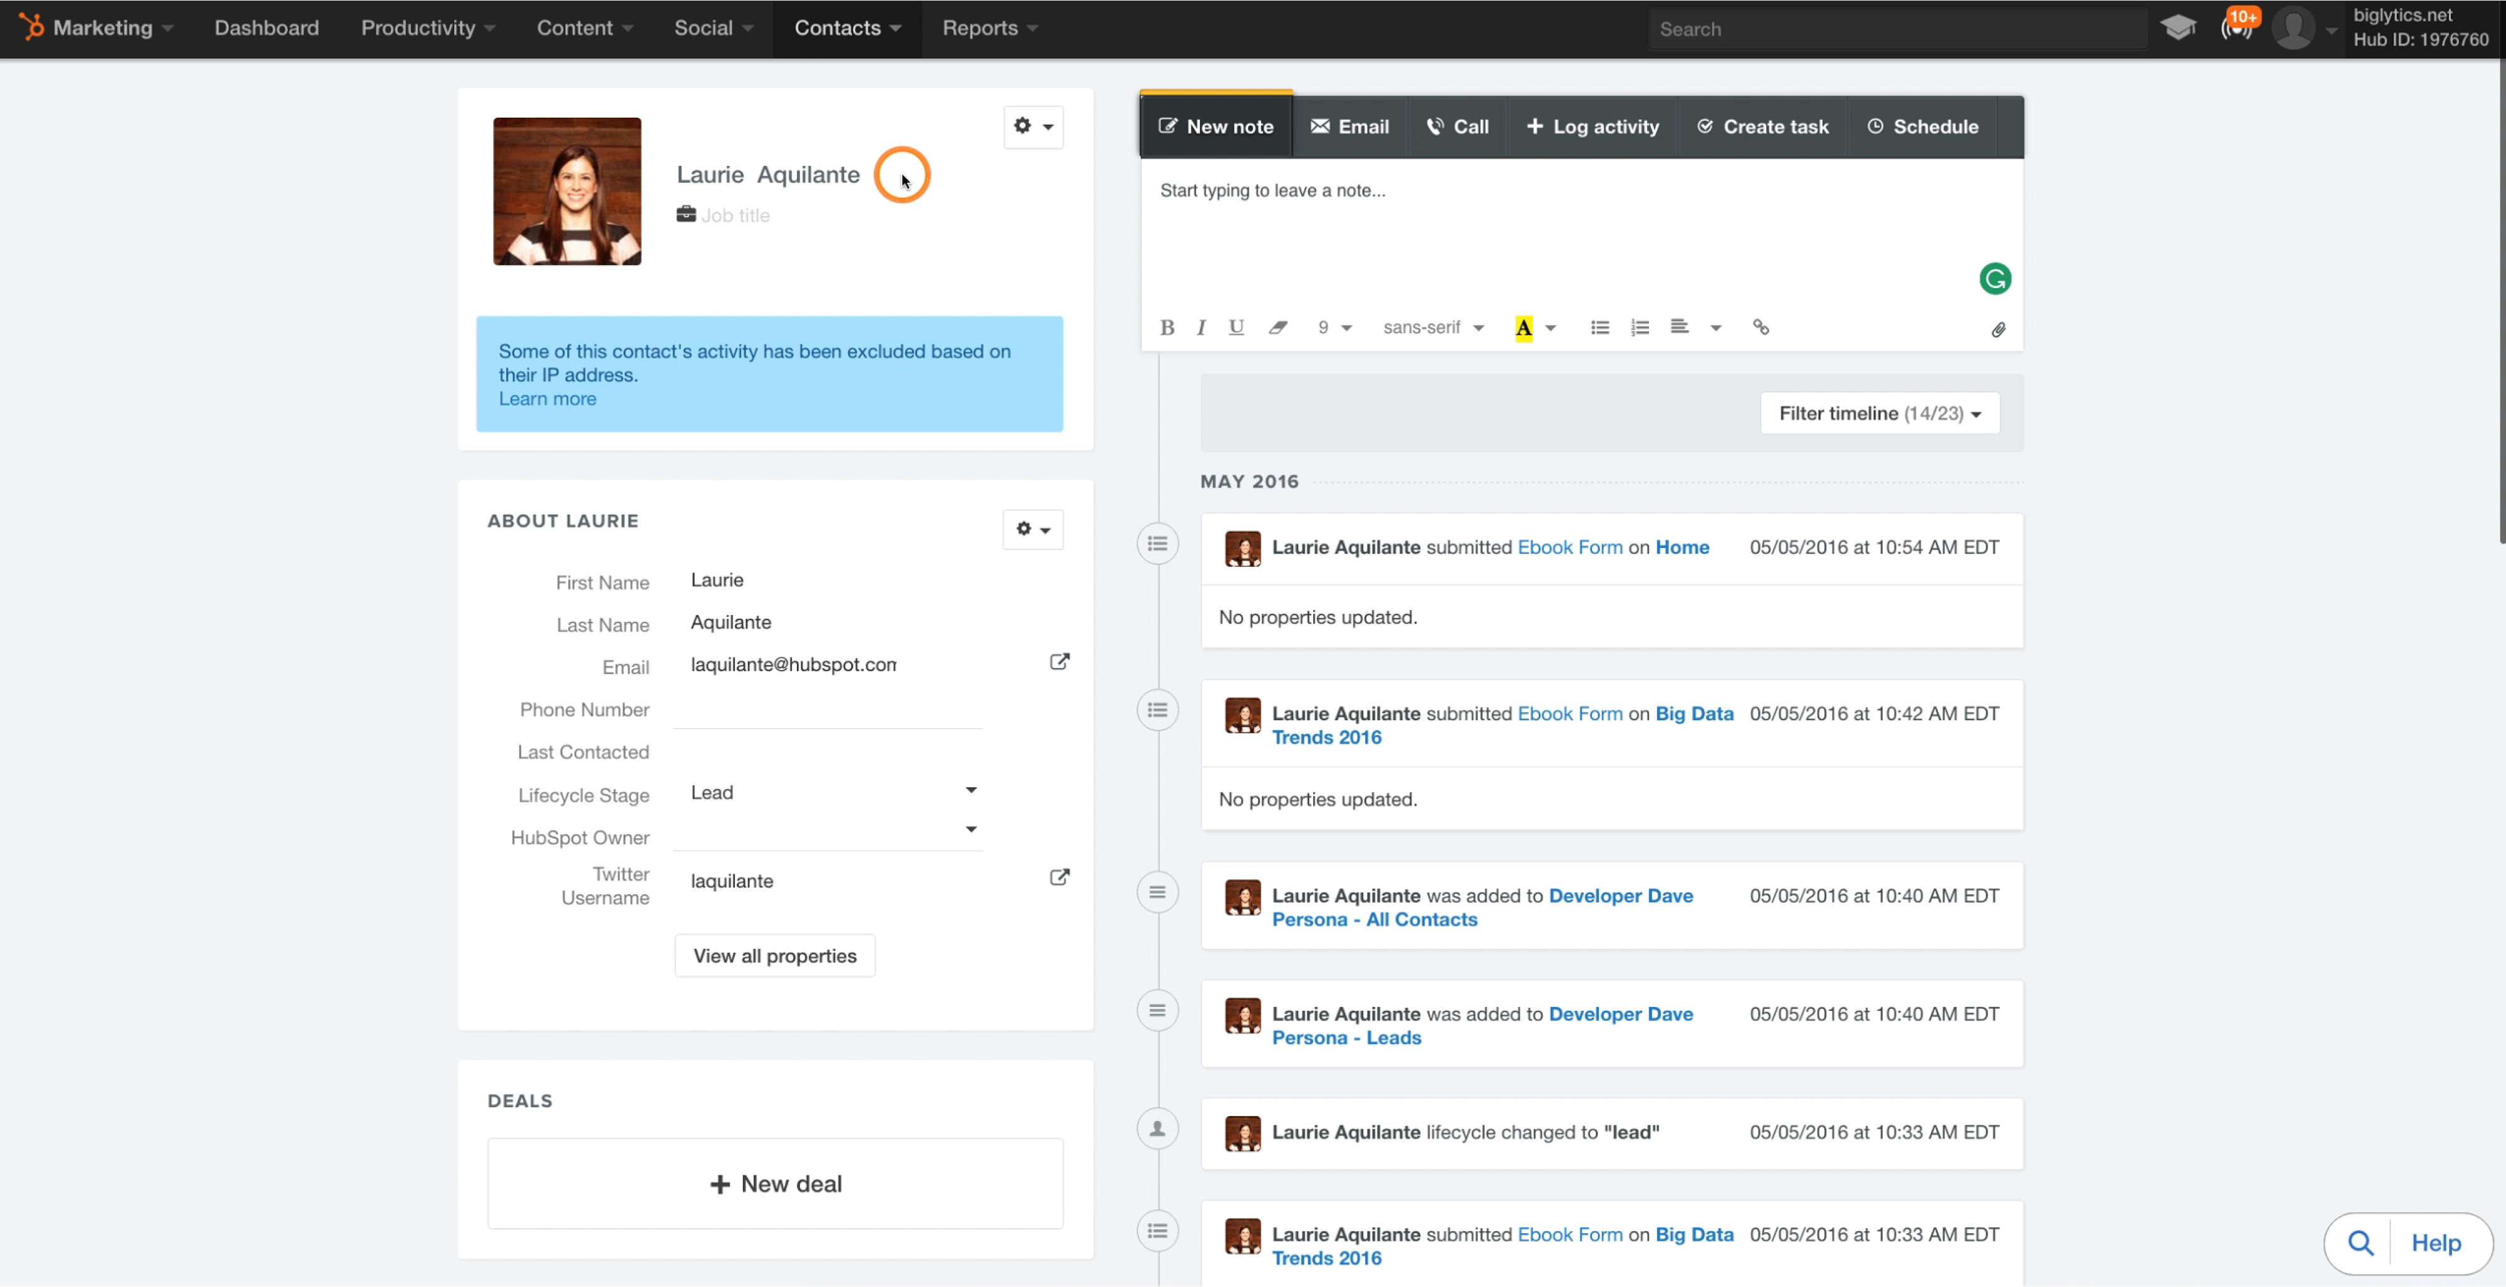Insert a bulleted list in note

[x=1599, y=328]
